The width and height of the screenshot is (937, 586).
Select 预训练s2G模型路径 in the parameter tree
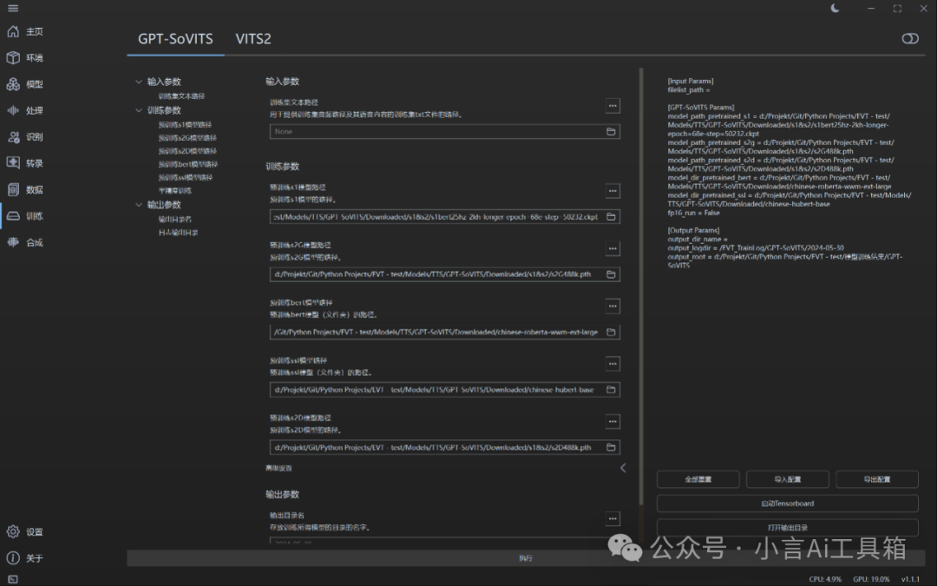187,138
